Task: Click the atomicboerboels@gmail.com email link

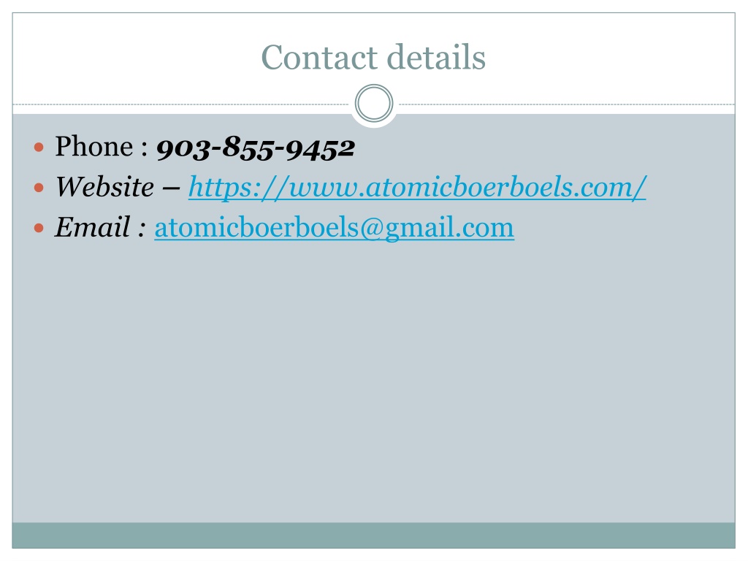Action: coord(334,228)
